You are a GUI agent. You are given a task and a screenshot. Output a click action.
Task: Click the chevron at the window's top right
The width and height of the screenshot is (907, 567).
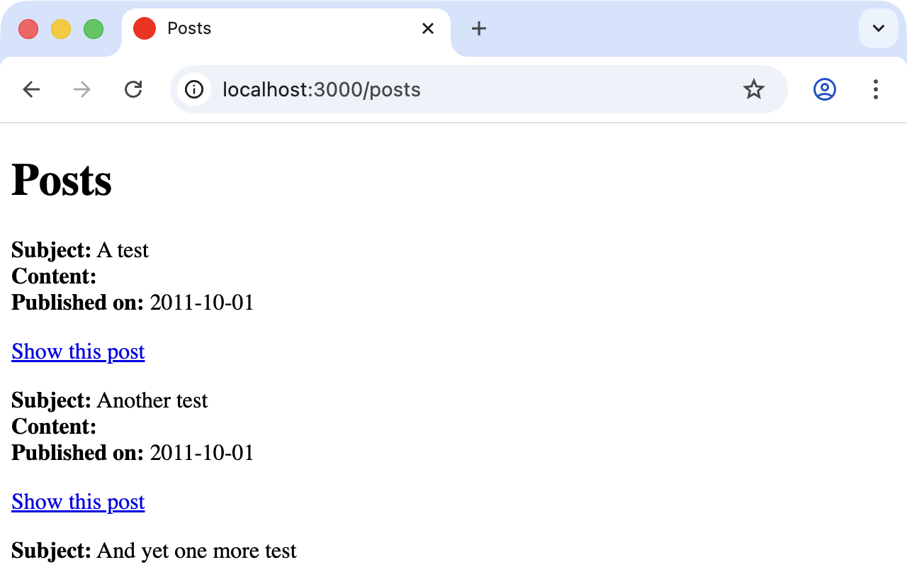click(x=878, y=28)
